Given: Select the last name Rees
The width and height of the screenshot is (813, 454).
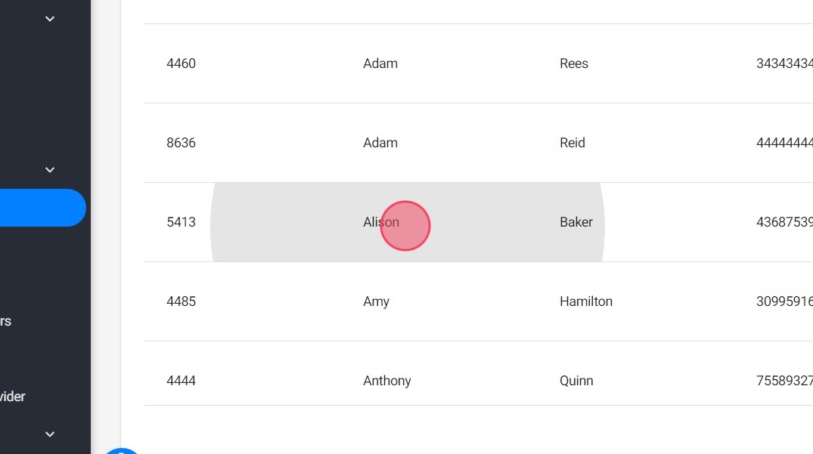Looking at the screenshot, I should (x=573, y=63).
